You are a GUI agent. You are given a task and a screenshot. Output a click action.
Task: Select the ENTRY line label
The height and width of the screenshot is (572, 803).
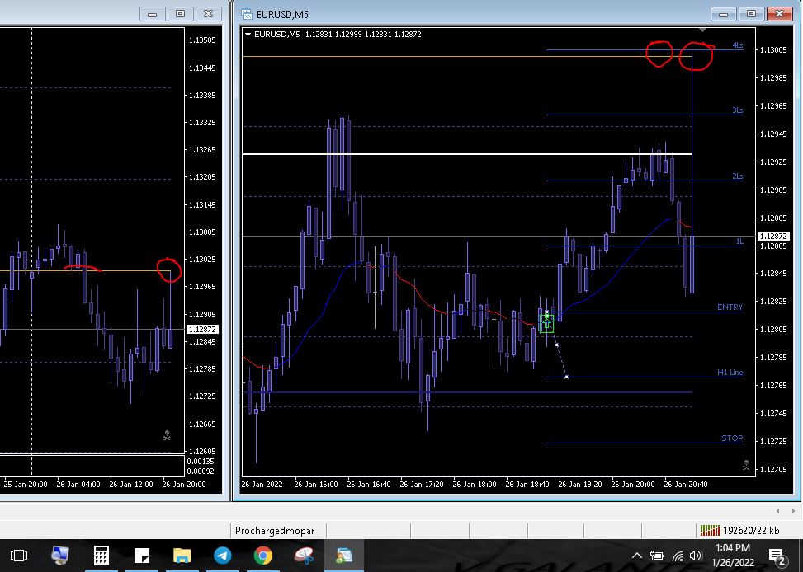pos(730,307)
